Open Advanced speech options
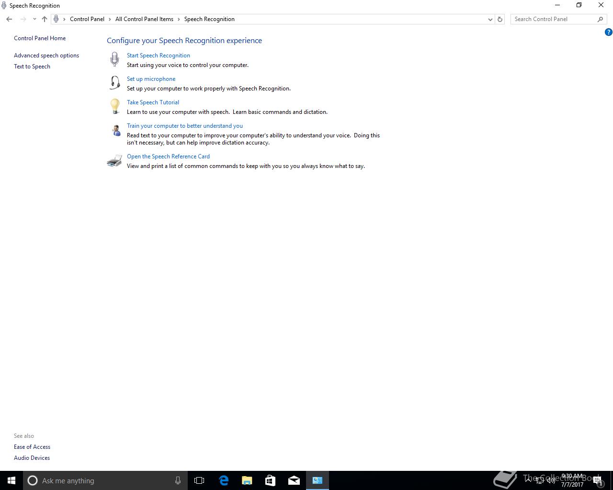The height and width of the screenshot is (490, 613). click(x=46, y=56)
